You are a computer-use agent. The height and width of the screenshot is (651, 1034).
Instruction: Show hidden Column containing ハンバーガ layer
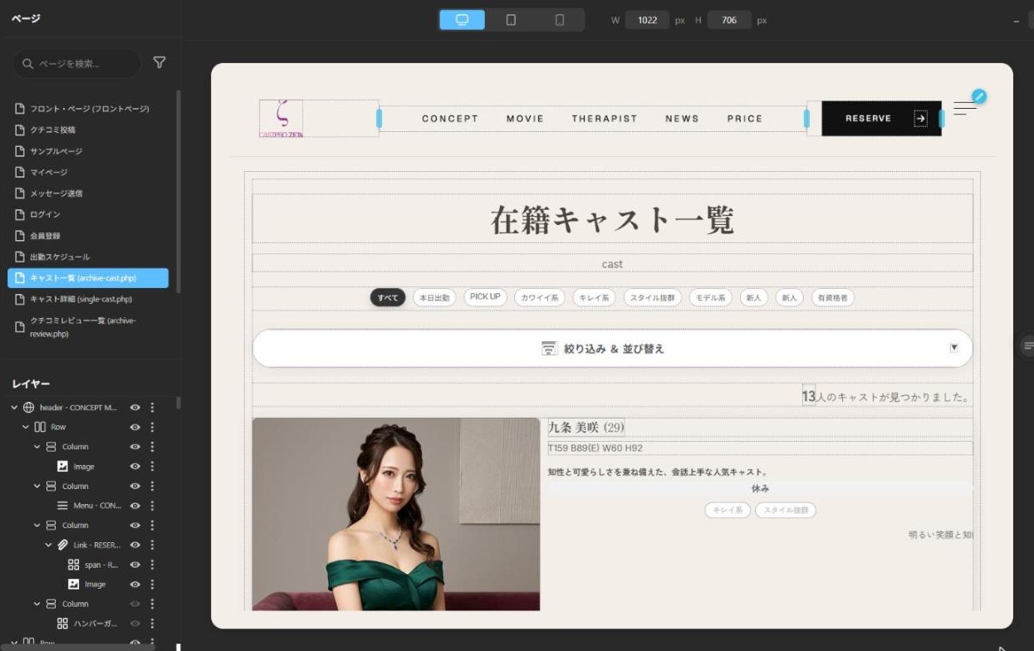click(135, 604)
